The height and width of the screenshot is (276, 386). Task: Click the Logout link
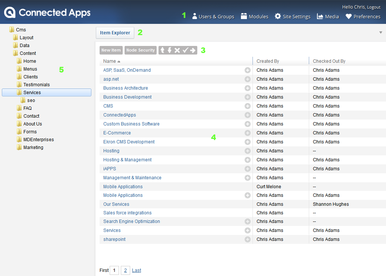point(374,7)
